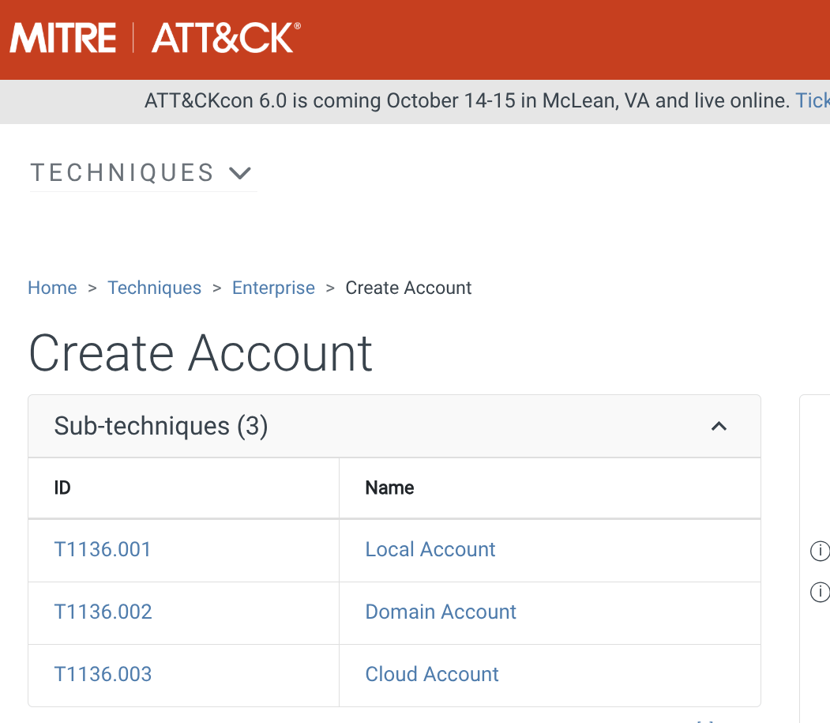Open the Techniques breadcrumb link

click(x=155, y=288)
